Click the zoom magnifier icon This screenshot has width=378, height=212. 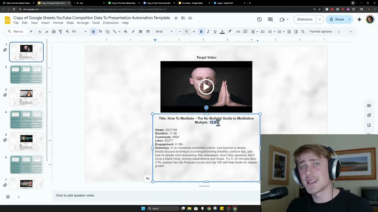(68, 32)
